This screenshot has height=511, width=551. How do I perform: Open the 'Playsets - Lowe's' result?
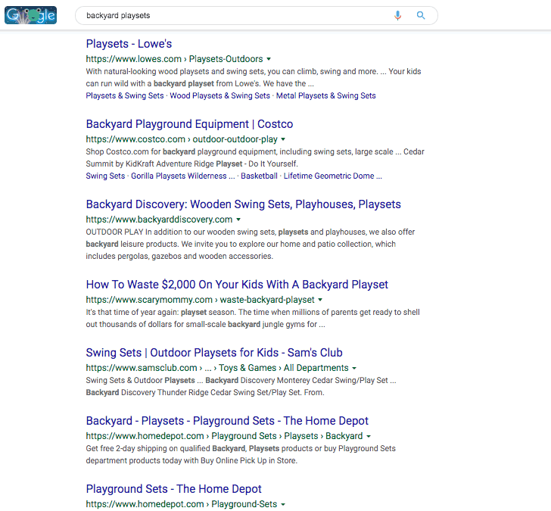tap(129, 44)
